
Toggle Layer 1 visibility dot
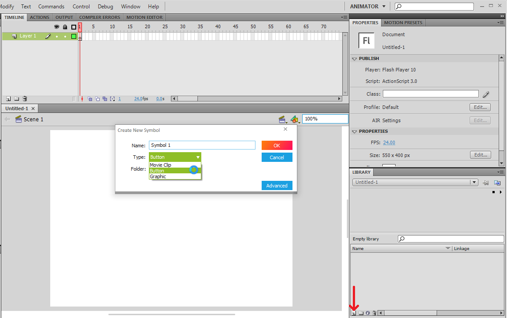point(56,36)
